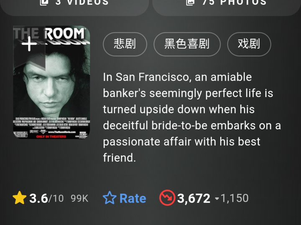Screen dimensions: 301x225
Task: Tap the photos icon beside 75 PHOTOS
Action: (190, 3)
